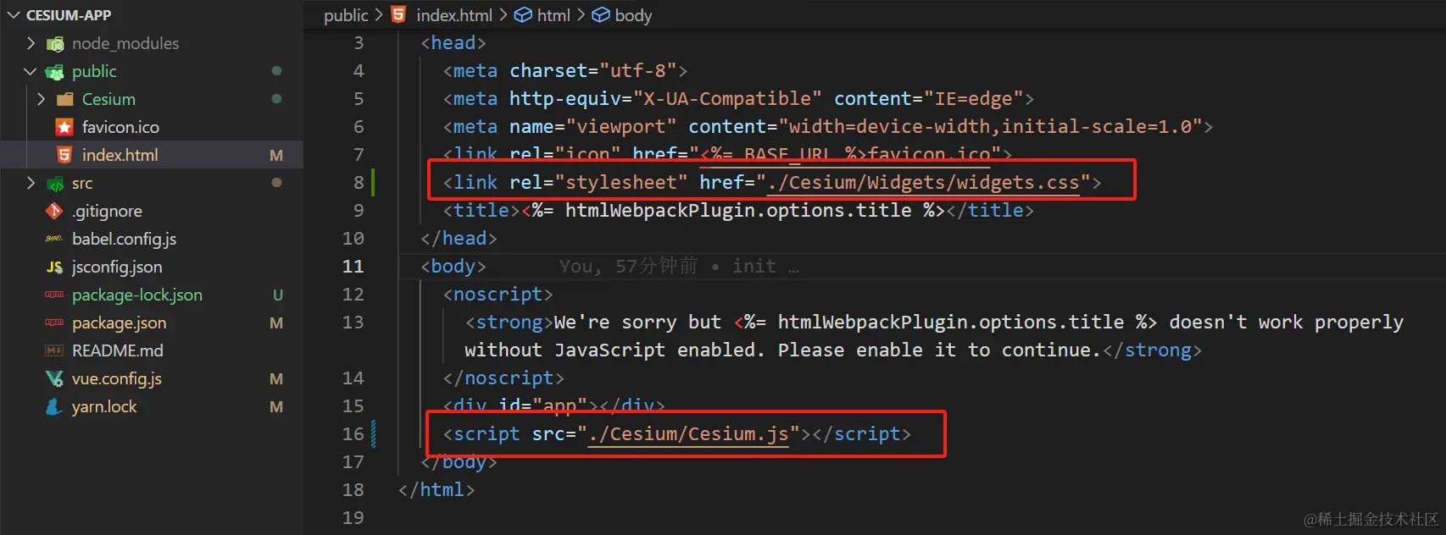Click the node_modules folder icon
Screen dimensions: 1446x535
click(x=55, y=44)
